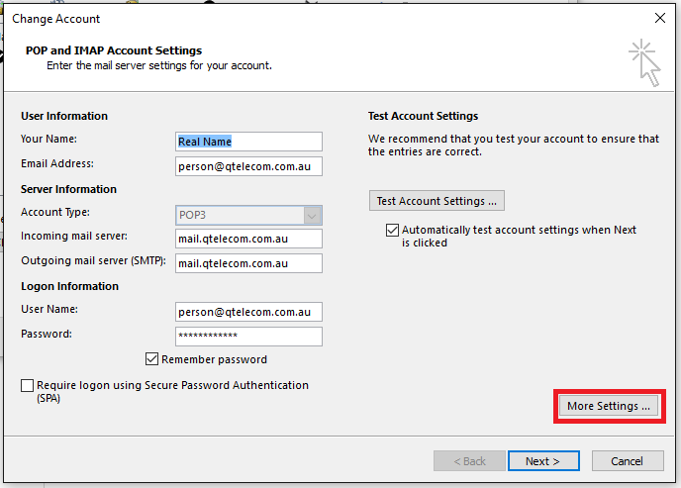Focus the Email Address input field
The width and height of the screenshot is (681, 488).
pos(248,166)
